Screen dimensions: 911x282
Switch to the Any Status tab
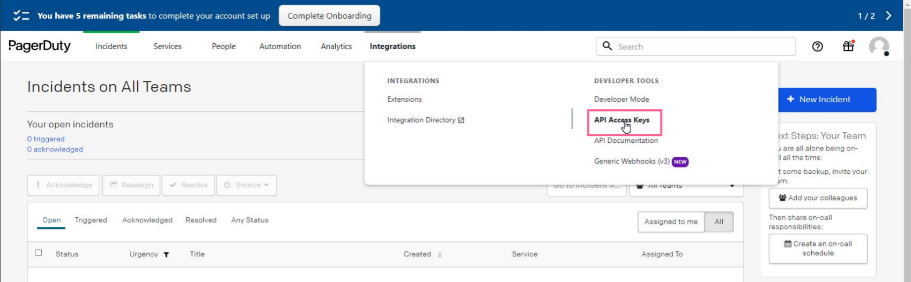(x=250, y=220)
